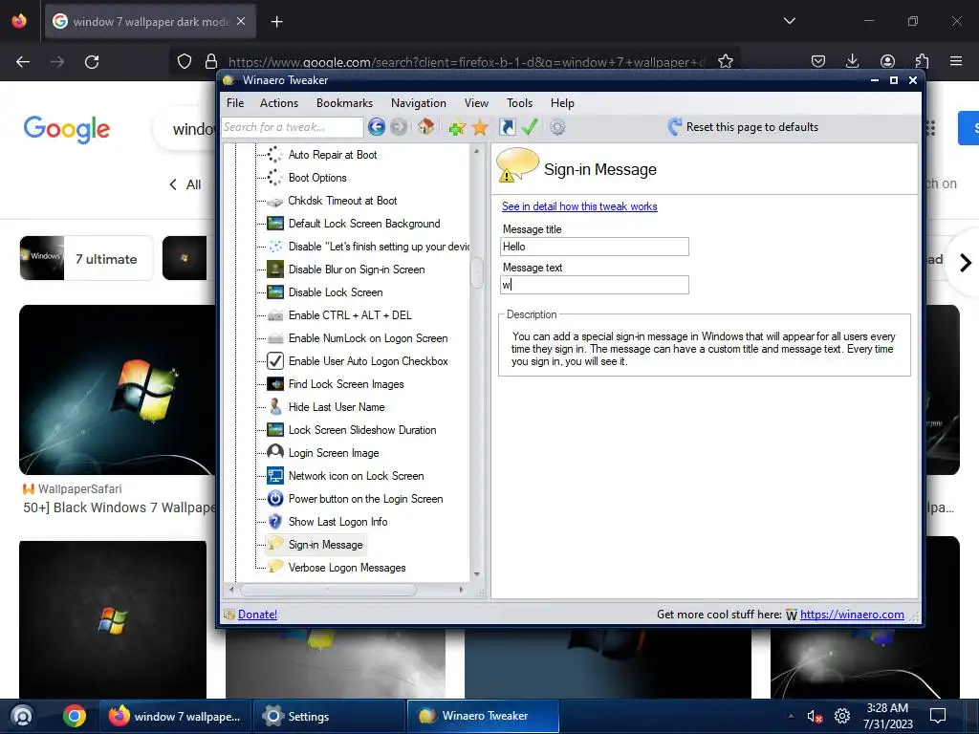Image resolution: width=979 pixels, height=734 pixels.
Task: Open Winaero settings gear icon
Action: (x=557, y=127)
